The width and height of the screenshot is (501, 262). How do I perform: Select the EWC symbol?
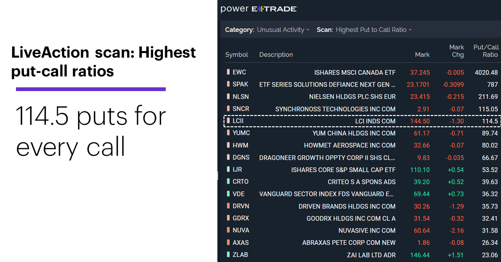(239, 72)
